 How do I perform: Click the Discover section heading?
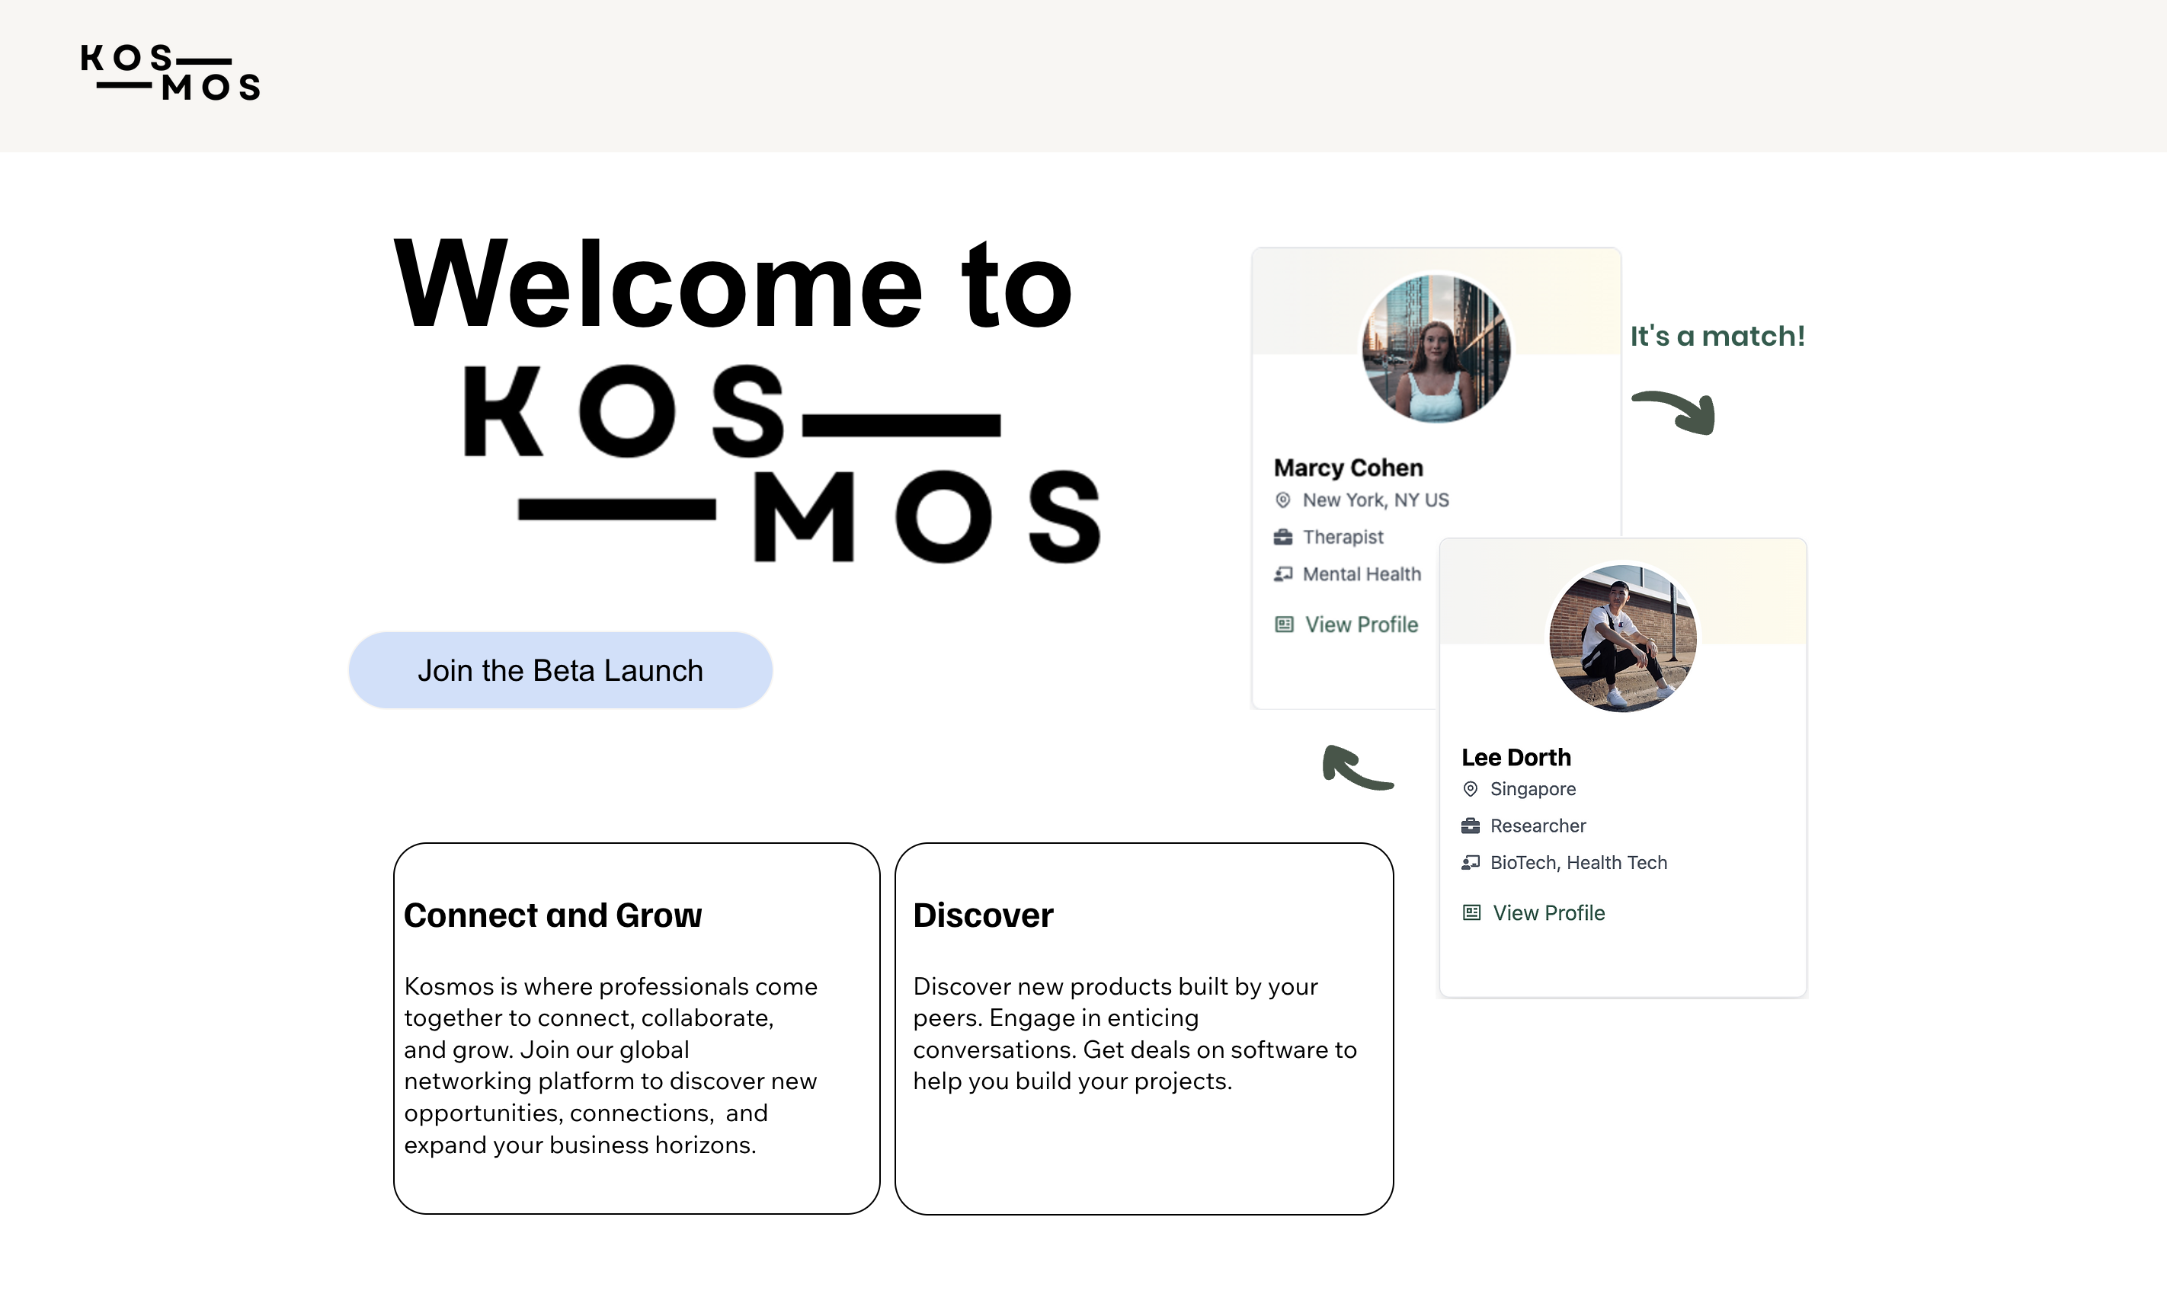point(982,915)
